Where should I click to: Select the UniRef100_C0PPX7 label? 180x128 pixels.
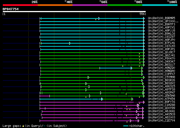coord(161,74)
